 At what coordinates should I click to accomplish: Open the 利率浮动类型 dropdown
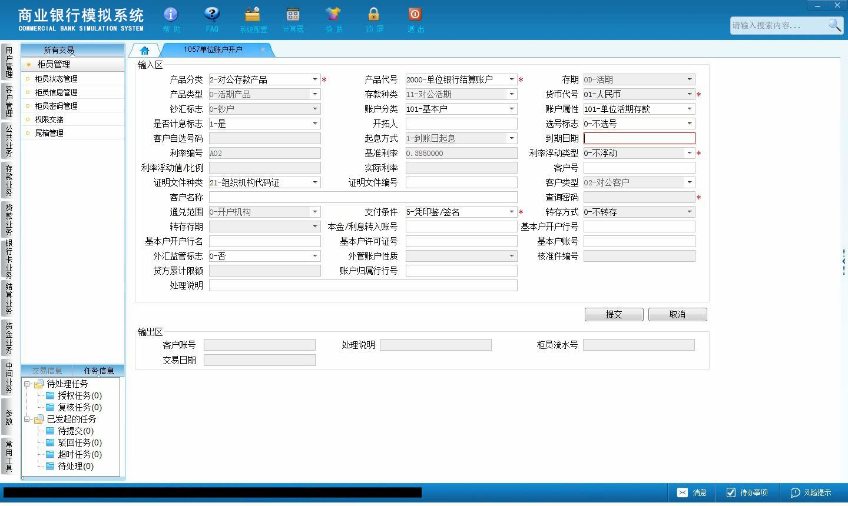tap(690, 153)
